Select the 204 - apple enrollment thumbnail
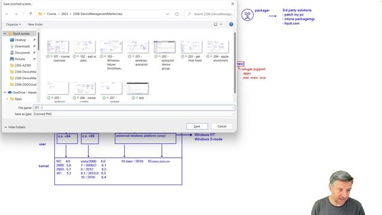382x215 pixels. (217, 47)
